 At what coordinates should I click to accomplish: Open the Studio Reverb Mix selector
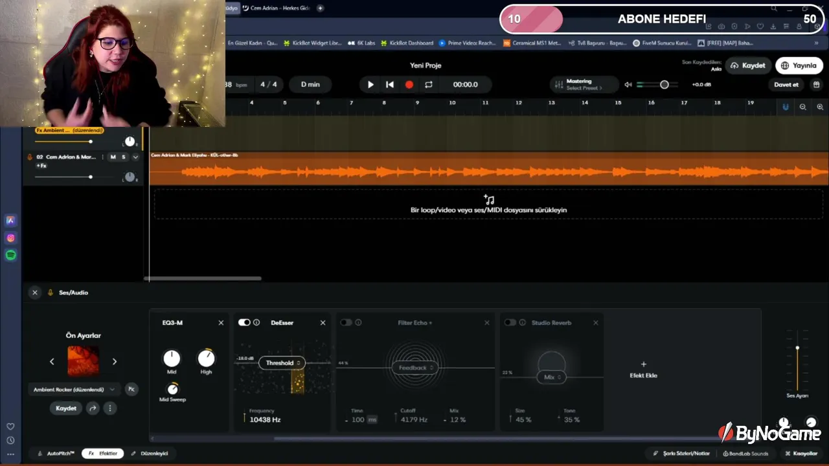click(x=552, y=377)
